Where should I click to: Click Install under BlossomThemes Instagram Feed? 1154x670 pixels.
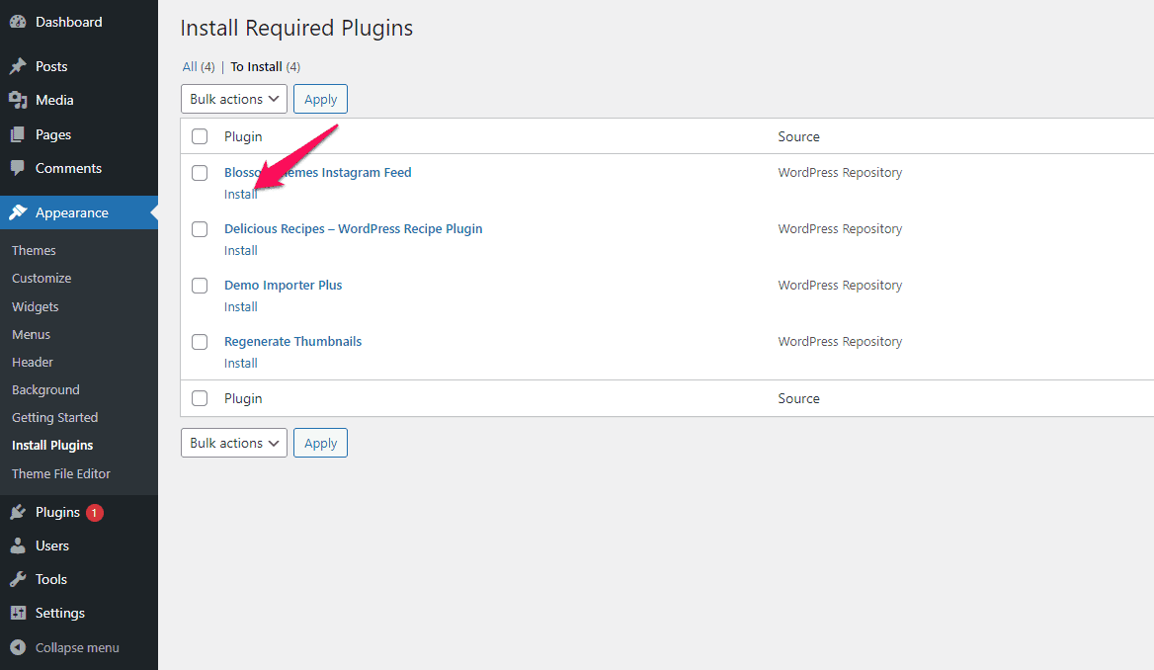tap(241, 195)
